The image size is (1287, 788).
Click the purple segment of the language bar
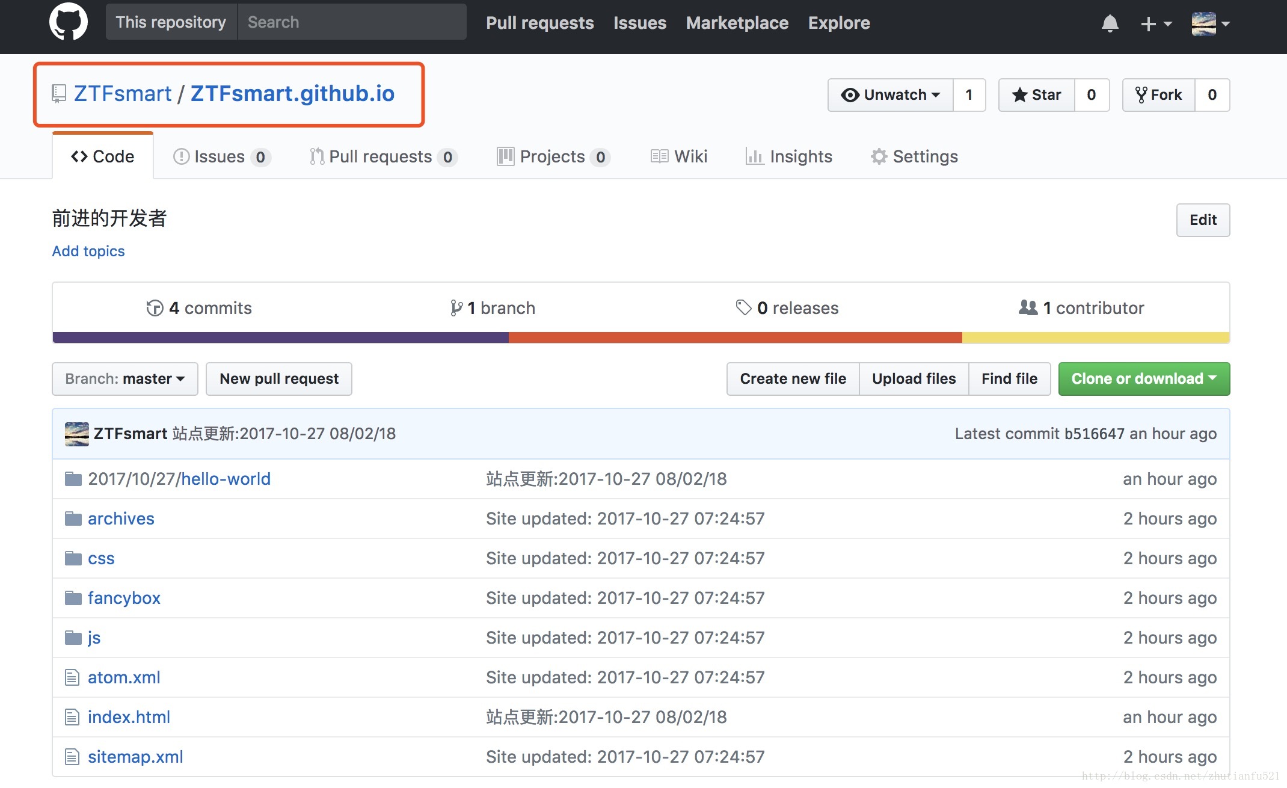281,337
